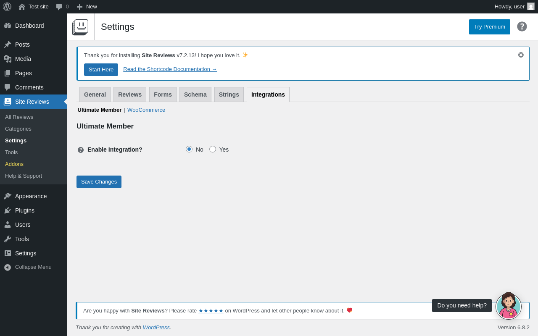
Task: Open the Forms tab
Action: point(163,94)
